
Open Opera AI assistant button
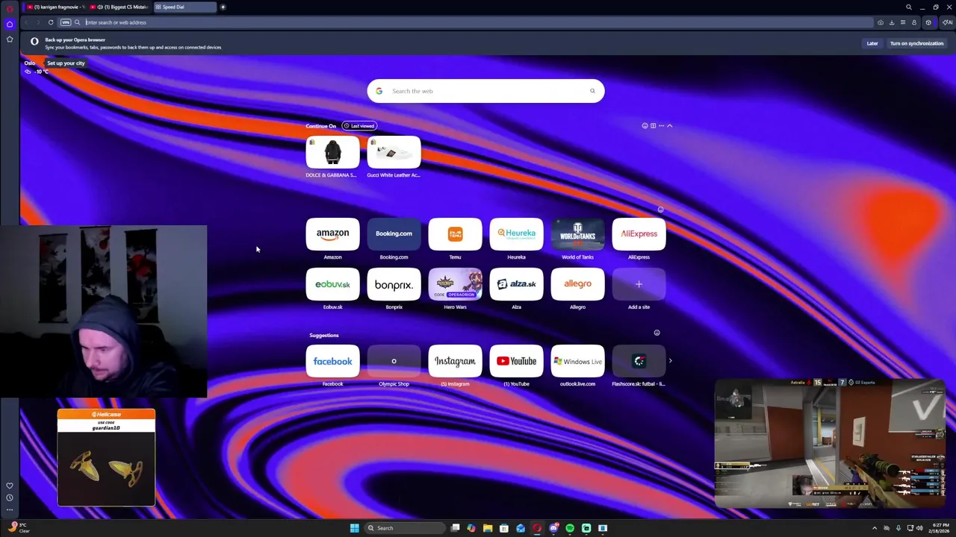tap(947, 22)
